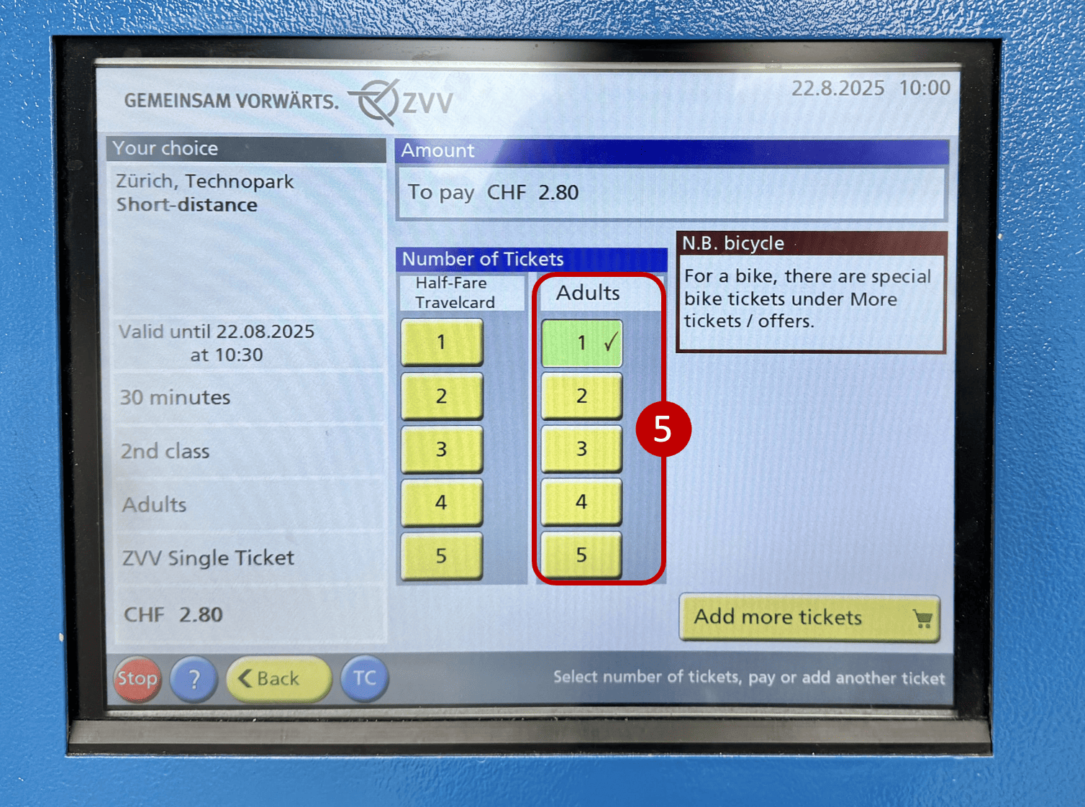Screen dimensions: 1085x807
Task: Tap the TC round button
Action: click(x=364, y=678)
